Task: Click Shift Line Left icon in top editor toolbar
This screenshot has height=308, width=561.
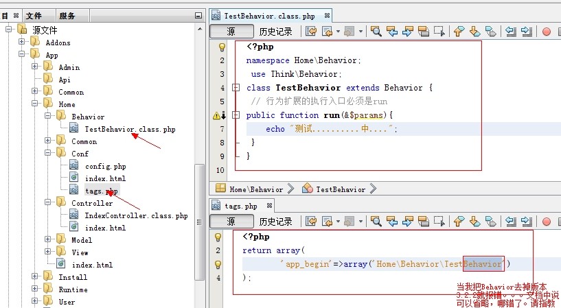Action: 511,31
